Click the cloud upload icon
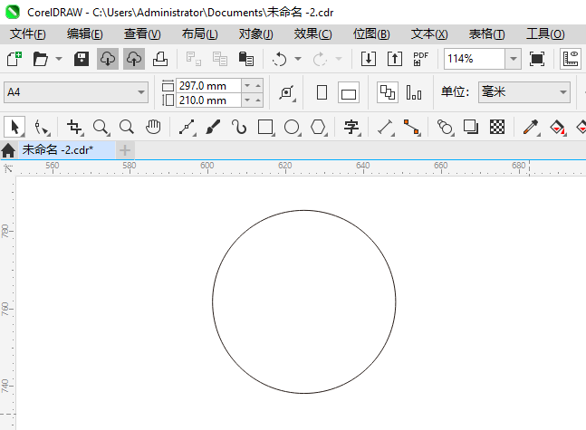This screenshot has width=586, height=430. [134, 59]
